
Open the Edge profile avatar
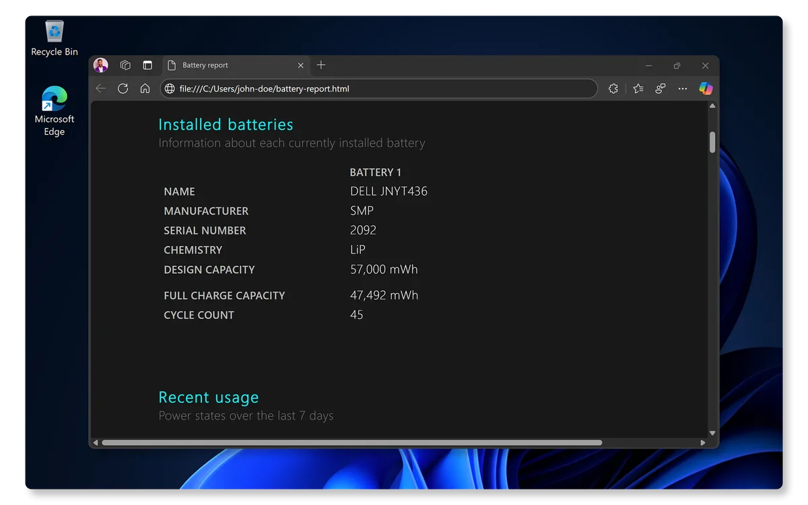[100, 65]
